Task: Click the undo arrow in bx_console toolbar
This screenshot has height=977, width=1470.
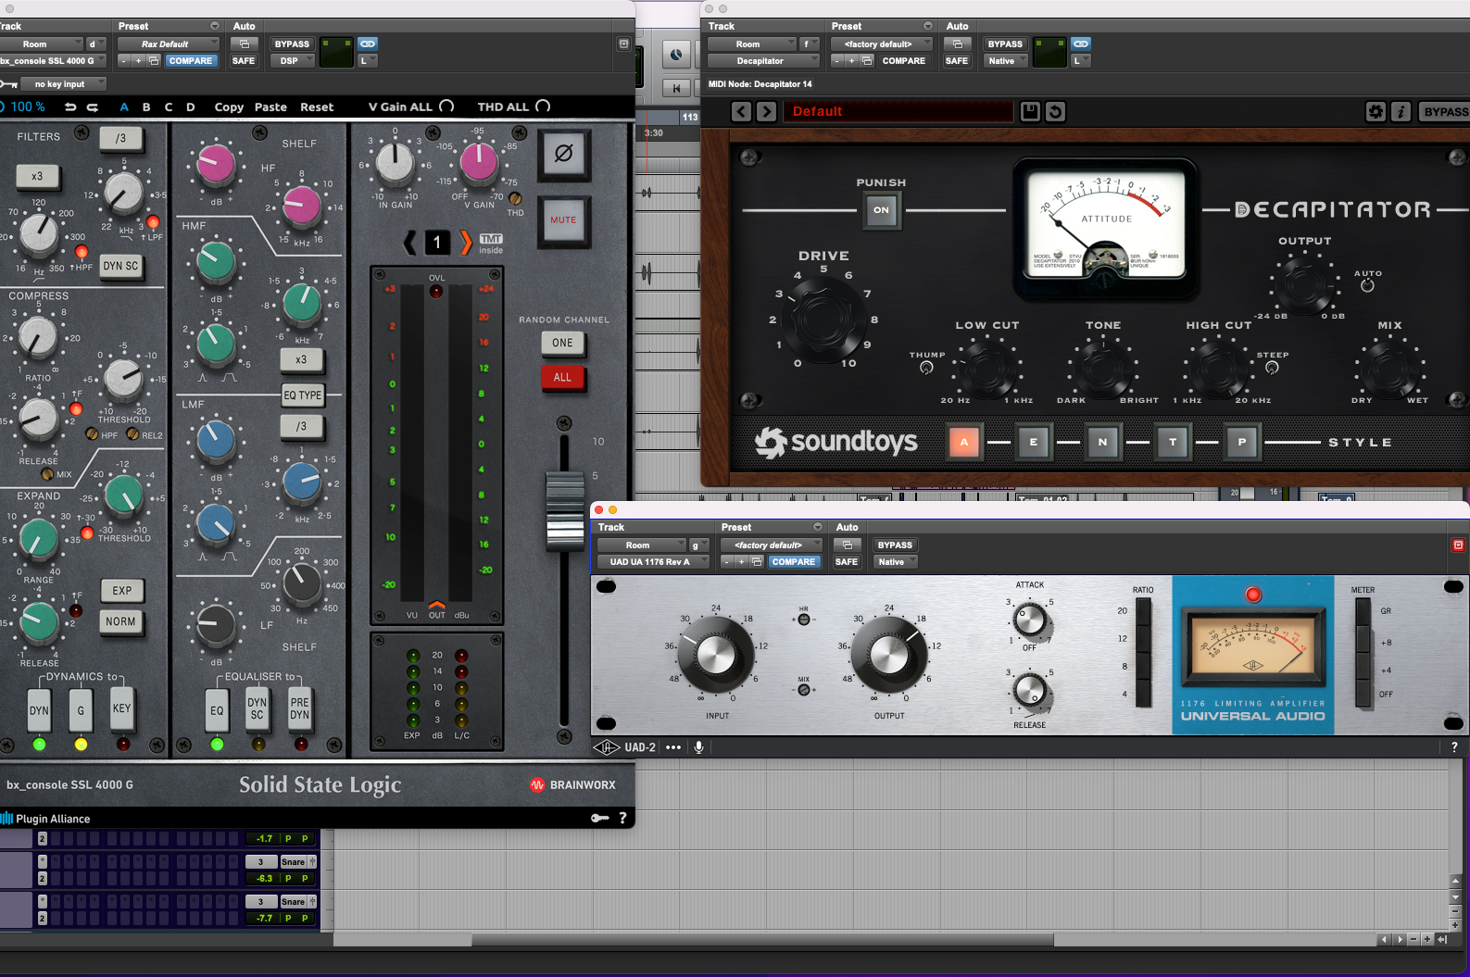Action: 70,106
